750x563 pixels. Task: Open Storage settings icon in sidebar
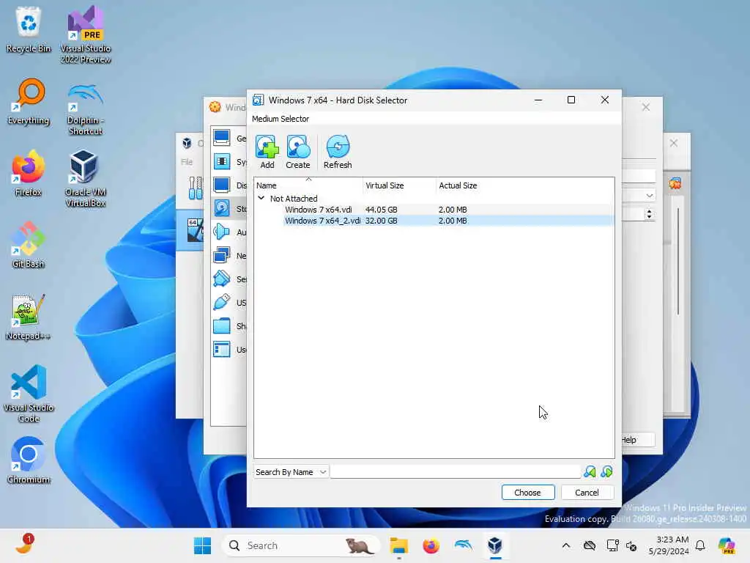(x=221, y=208)
